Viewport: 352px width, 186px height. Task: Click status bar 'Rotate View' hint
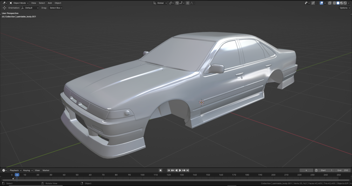51,183
